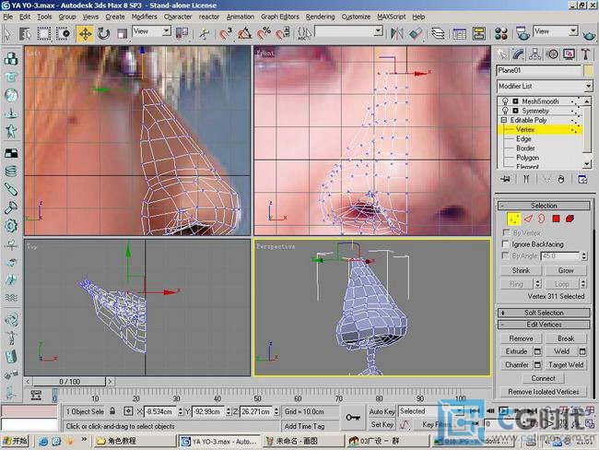599x450 pixels.
Task: Toggle the 3D Snaps icon
Action: tap(226, 33)
